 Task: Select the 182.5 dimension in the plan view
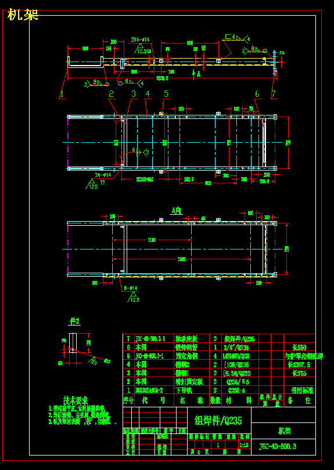188,179
